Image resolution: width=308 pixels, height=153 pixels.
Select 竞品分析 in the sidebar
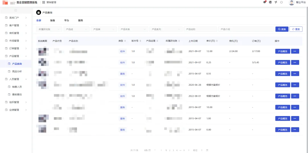pyautogui.click(x=17, y=71)
